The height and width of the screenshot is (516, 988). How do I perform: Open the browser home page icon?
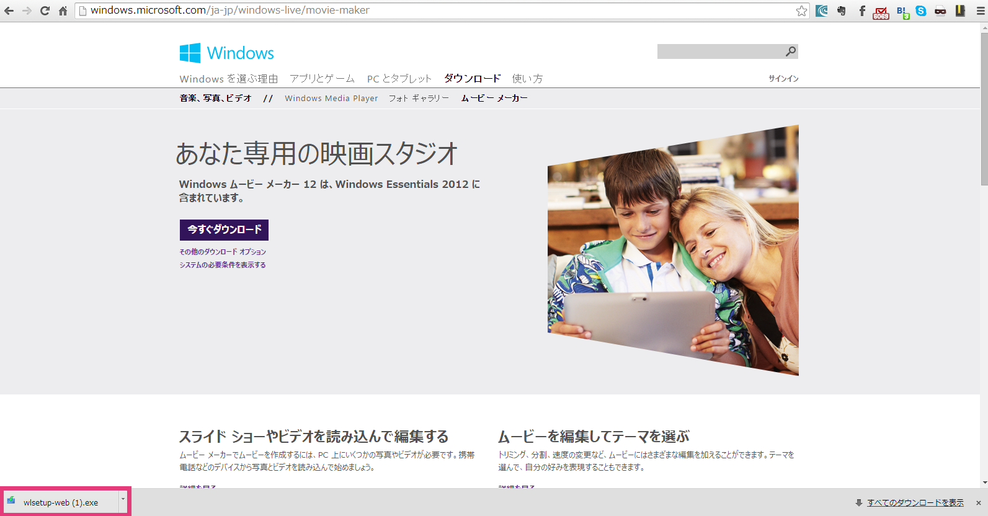coord(63,11)
